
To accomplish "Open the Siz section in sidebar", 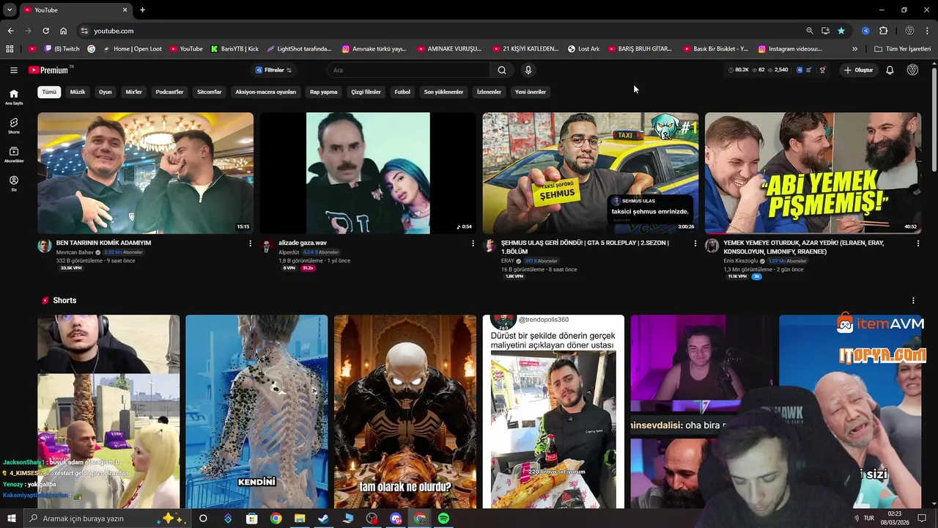I will 14,183.
